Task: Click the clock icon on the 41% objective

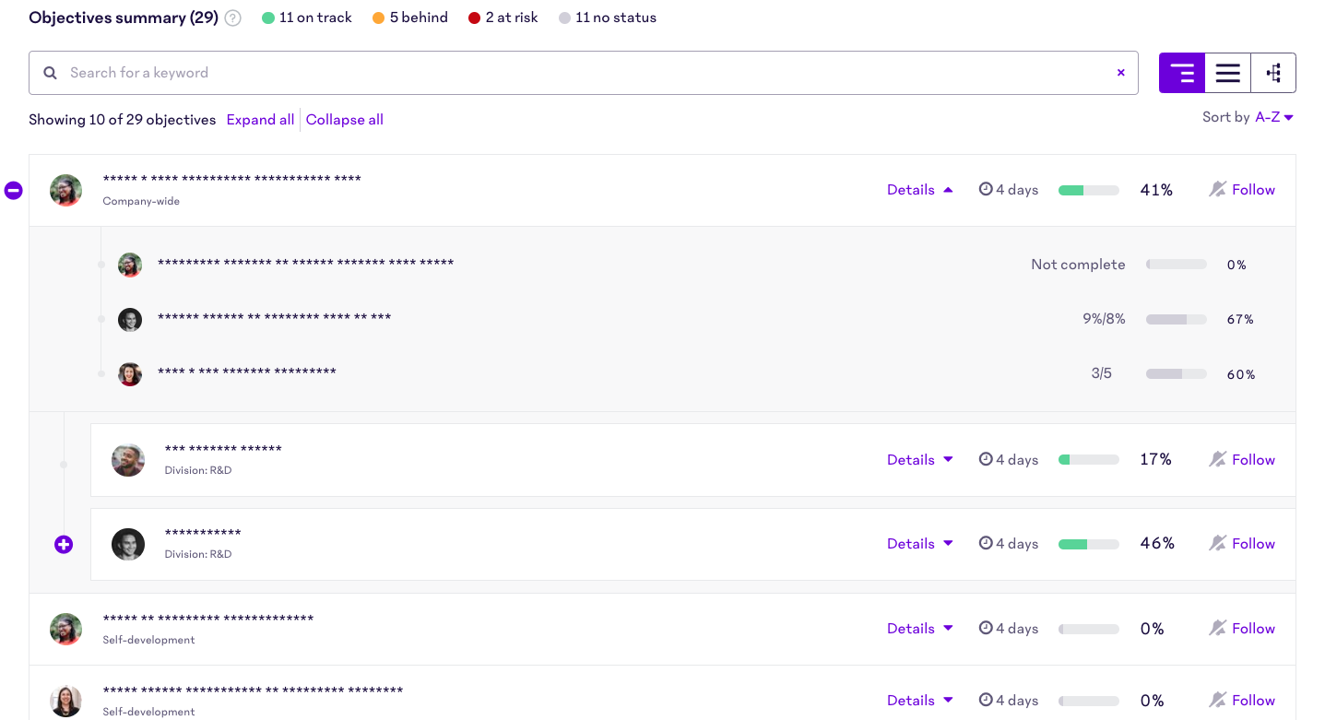Action: (x=984, y=189)
